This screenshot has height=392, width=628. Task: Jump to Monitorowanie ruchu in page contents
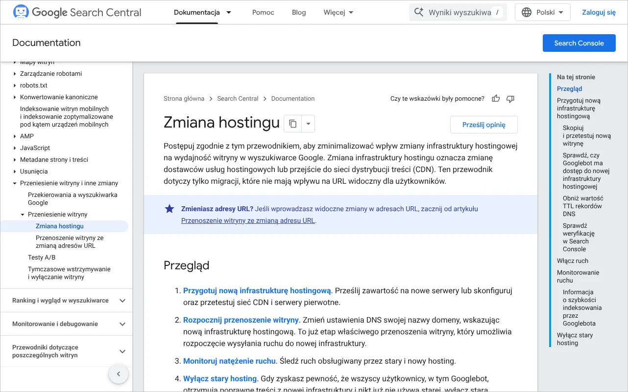578,277
